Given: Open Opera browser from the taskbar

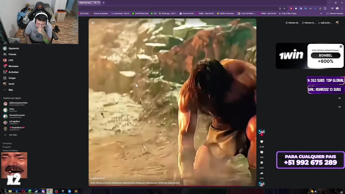Looking at the screenshot, I should click(23, 191).
